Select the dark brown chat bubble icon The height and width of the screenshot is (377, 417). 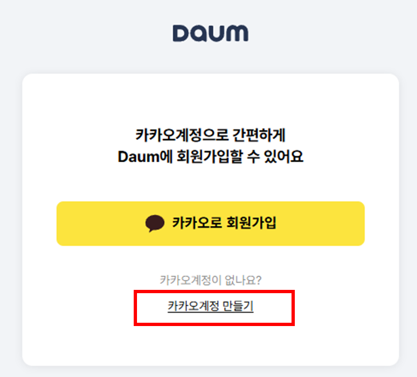click(x=155, y=223)
